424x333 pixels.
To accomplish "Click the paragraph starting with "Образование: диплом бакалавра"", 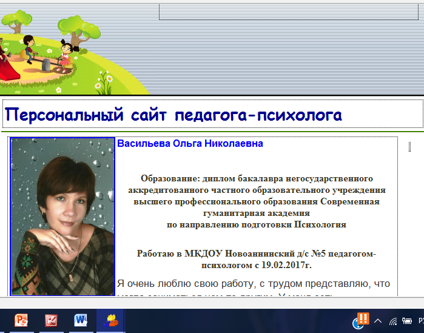I will [x=256, y=201].
